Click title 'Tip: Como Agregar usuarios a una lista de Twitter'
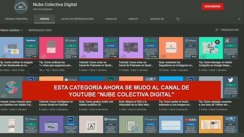244x137 pixels. (x=215, y=103)
